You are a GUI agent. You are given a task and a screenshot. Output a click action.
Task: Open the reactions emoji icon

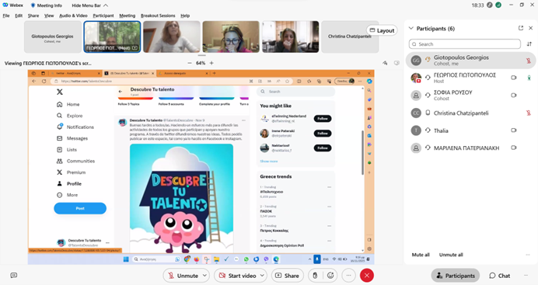tap(330, 276)
